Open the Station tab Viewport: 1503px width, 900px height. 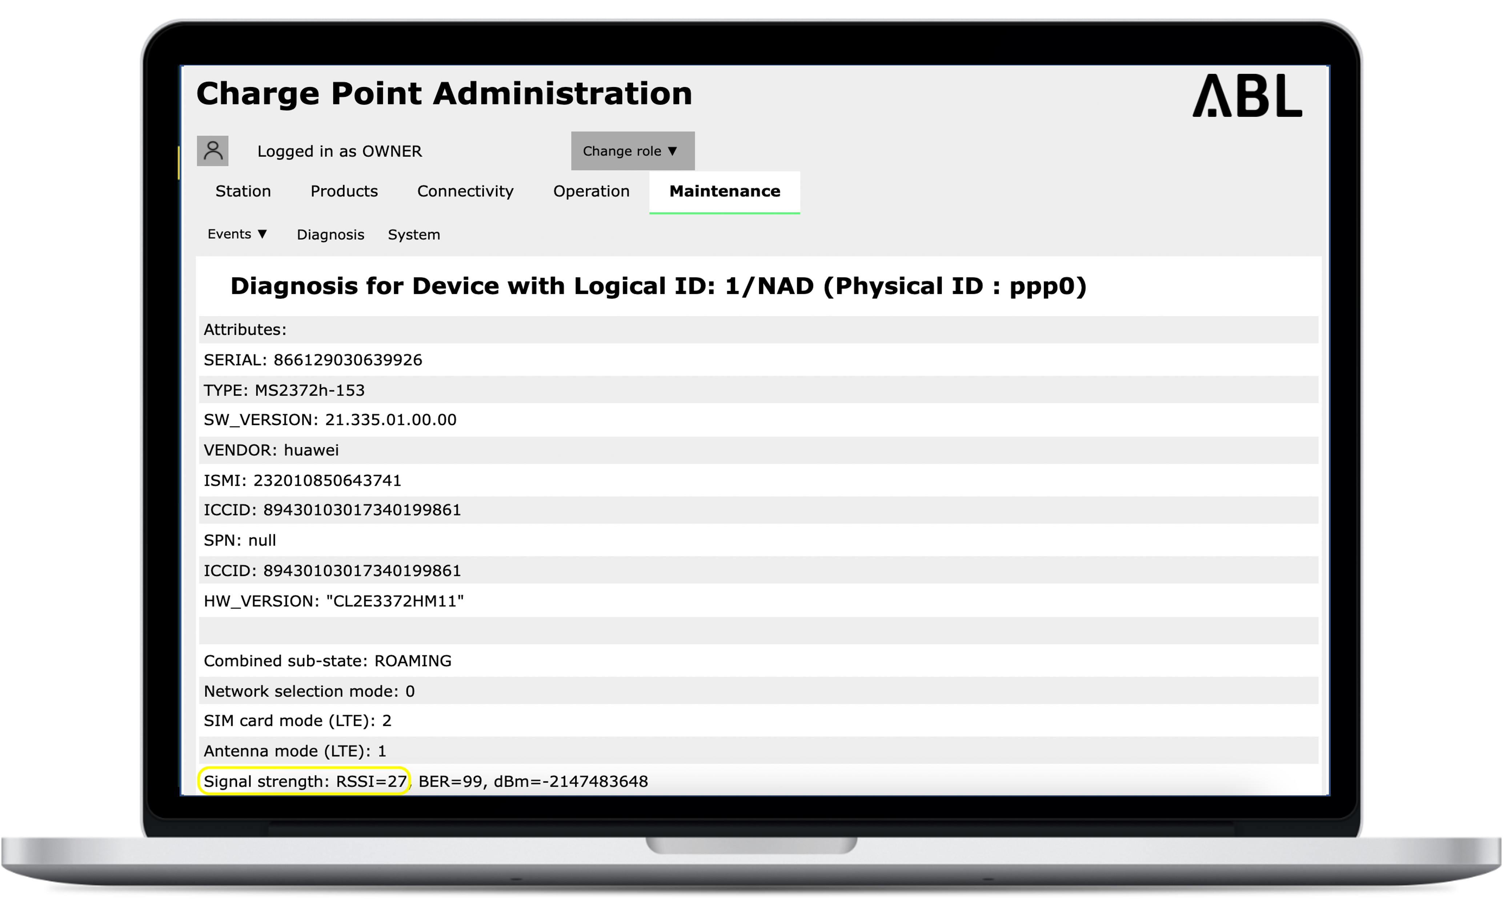coord(243,191)
